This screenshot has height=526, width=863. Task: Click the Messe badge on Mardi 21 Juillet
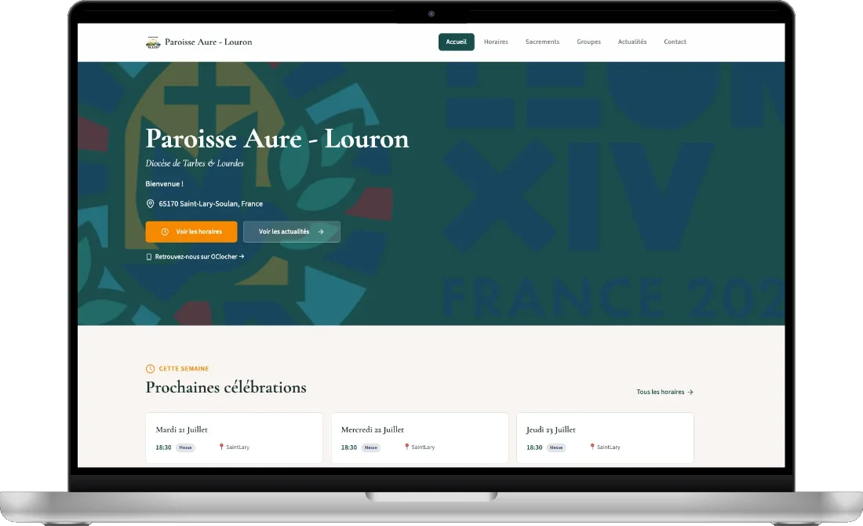pyautogui.click(x=185, y=447)
